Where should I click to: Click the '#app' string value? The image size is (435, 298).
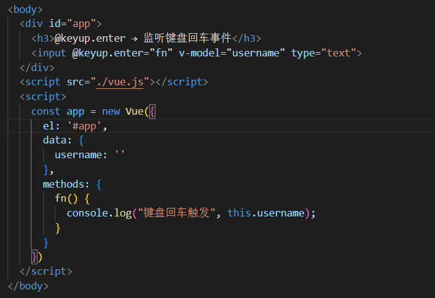[84, 126]
